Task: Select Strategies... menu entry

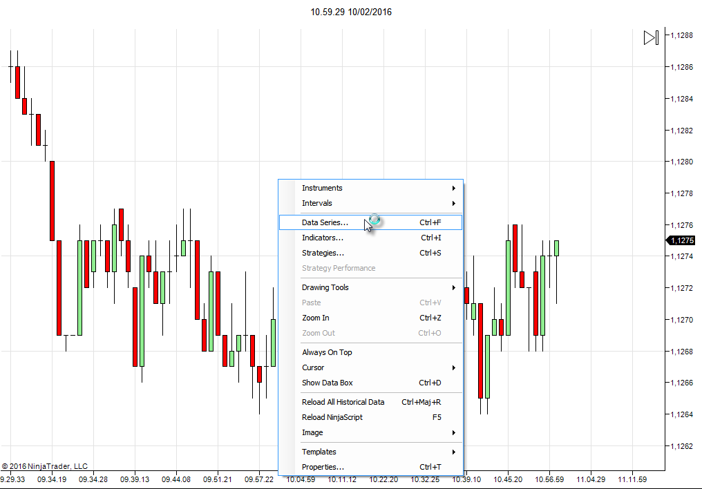Action: coord(370,253)
